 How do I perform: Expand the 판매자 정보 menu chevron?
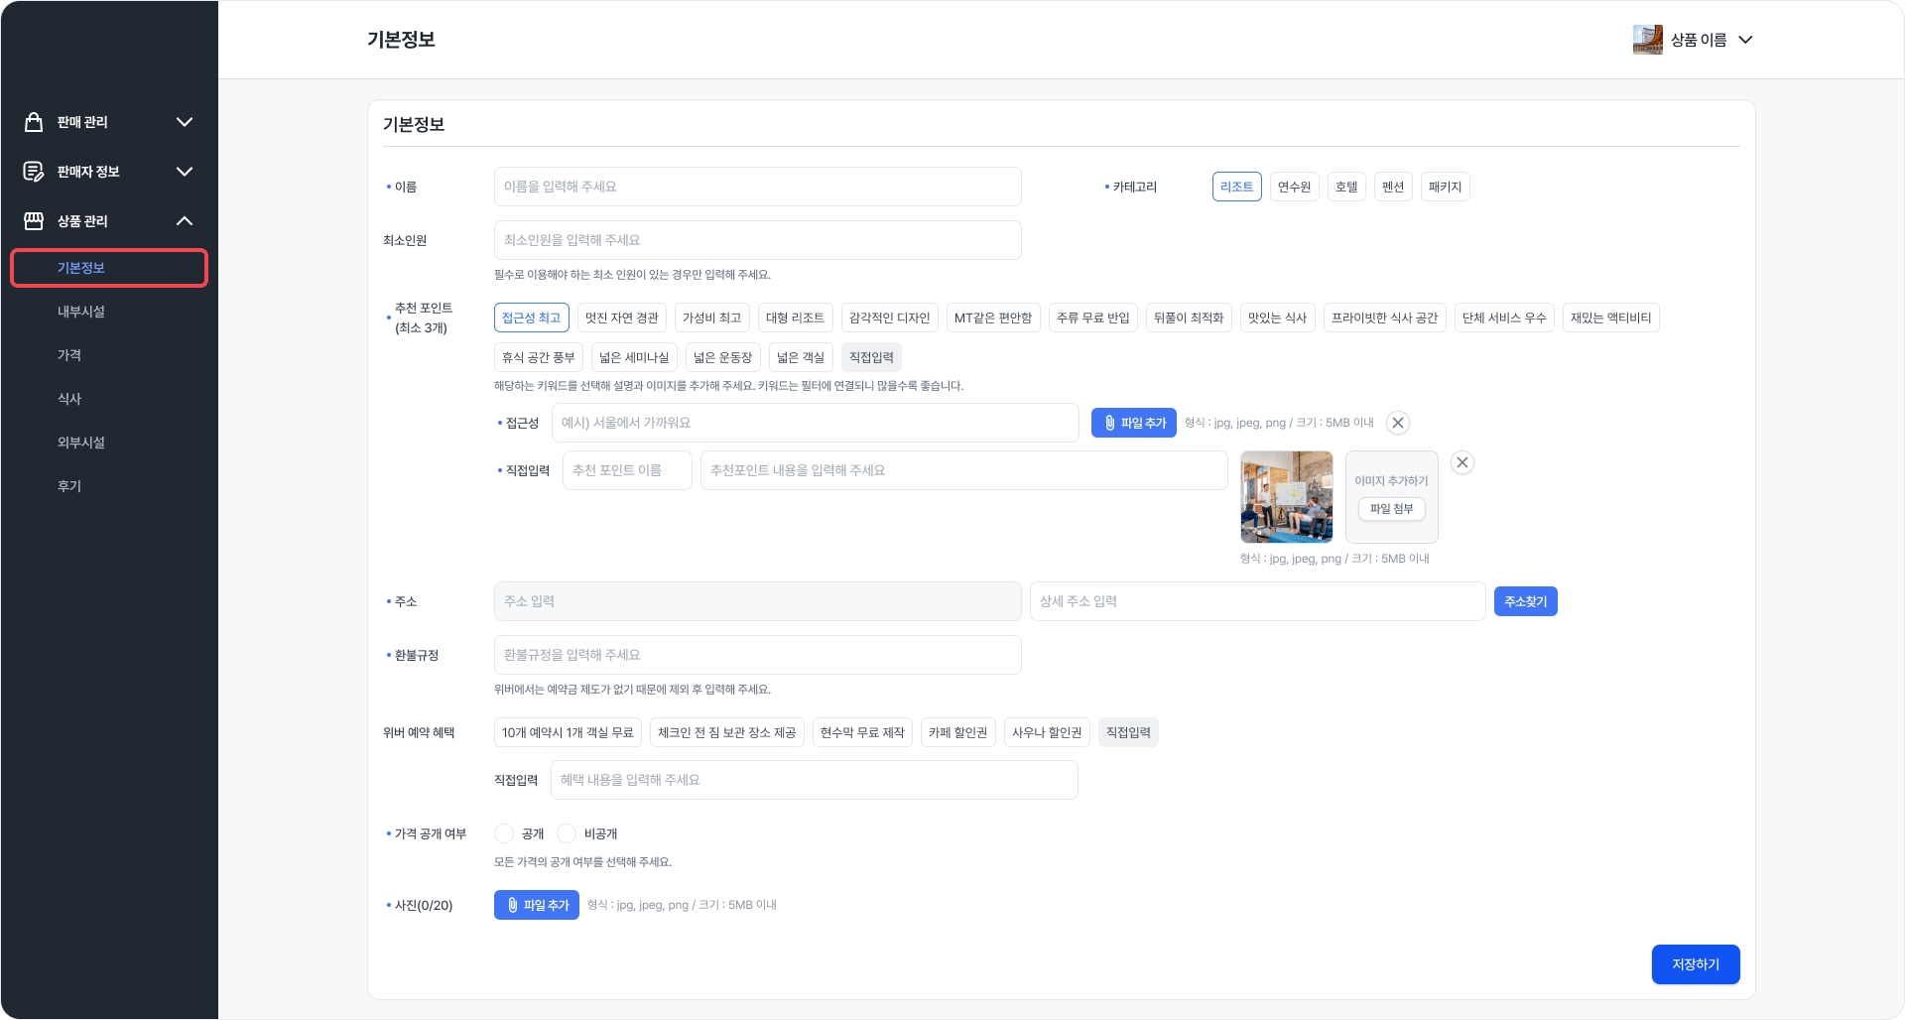[185, 172]
